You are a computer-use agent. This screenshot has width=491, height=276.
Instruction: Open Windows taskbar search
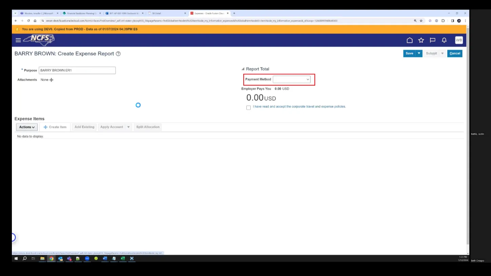click(x=24, y=258)
